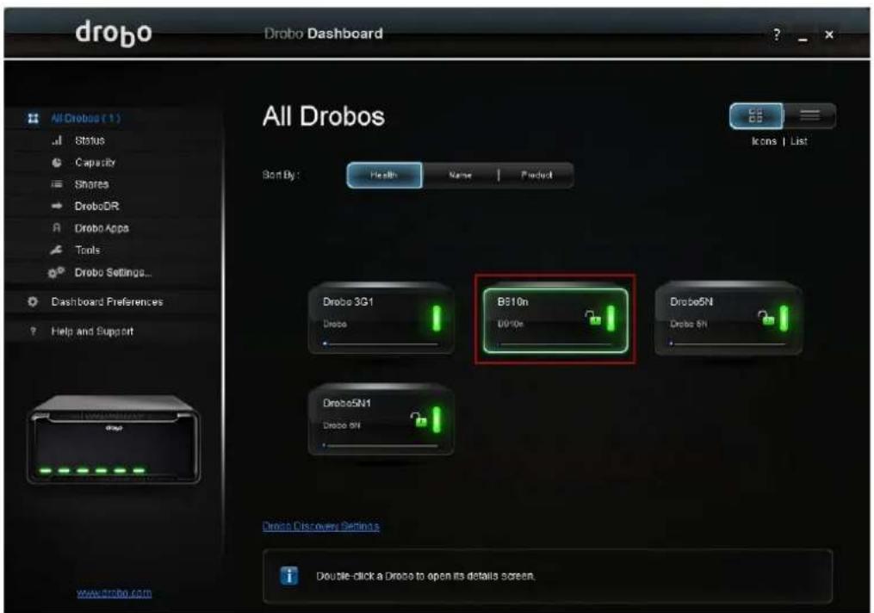Click capacity bar on Drobo5N1 card

point(381,445)
